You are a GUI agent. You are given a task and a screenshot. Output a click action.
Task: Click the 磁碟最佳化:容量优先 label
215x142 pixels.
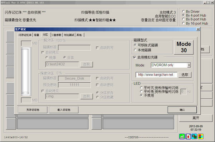click(20, 20)
